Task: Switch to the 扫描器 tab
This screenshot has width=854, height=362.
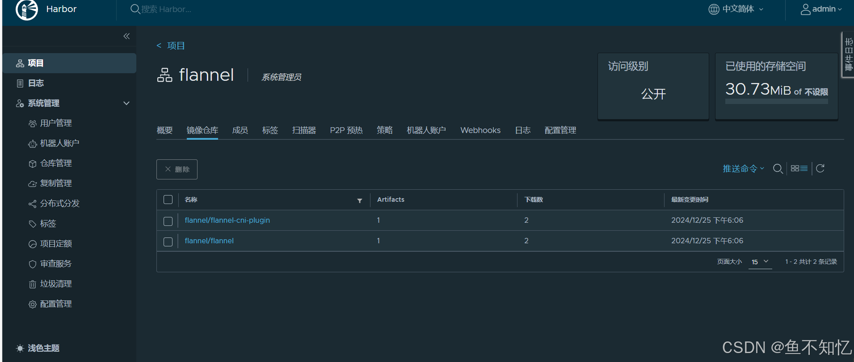Action: pos(304,130)
